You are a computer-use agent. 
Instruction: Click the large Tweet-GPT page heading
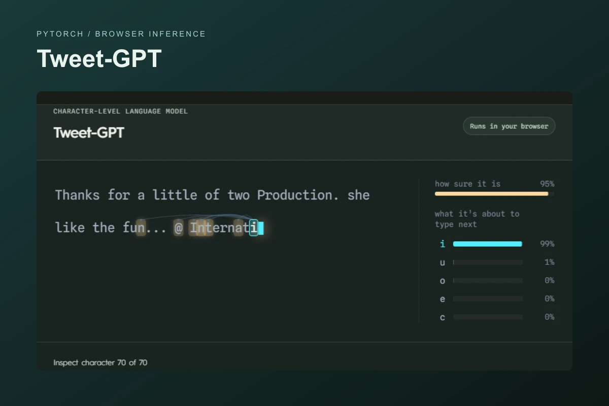tap(99, 58)
